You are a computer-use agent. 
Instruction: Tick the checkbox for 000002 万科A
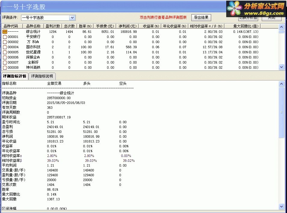(x=5, y=42)
